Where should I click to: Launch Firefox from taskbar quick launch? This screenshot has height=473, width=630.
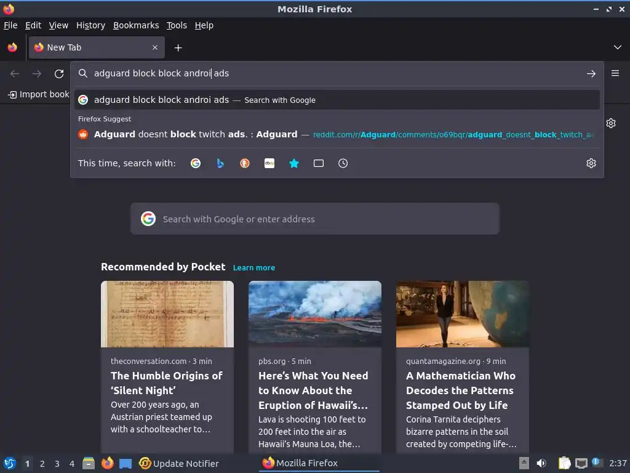(107, 463)
